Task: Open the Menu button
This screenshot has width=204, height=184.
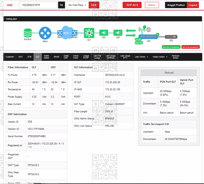Action: tap(152, 5)
